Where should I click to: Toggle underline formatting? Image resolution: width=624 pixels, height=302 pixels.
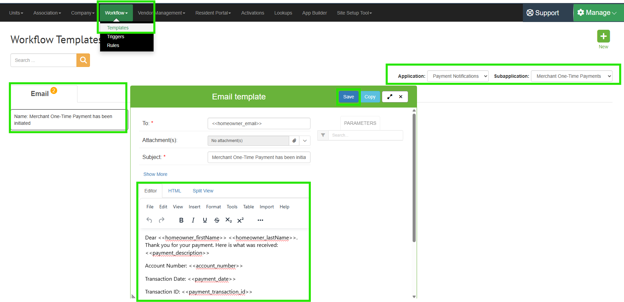pos(205,220)
